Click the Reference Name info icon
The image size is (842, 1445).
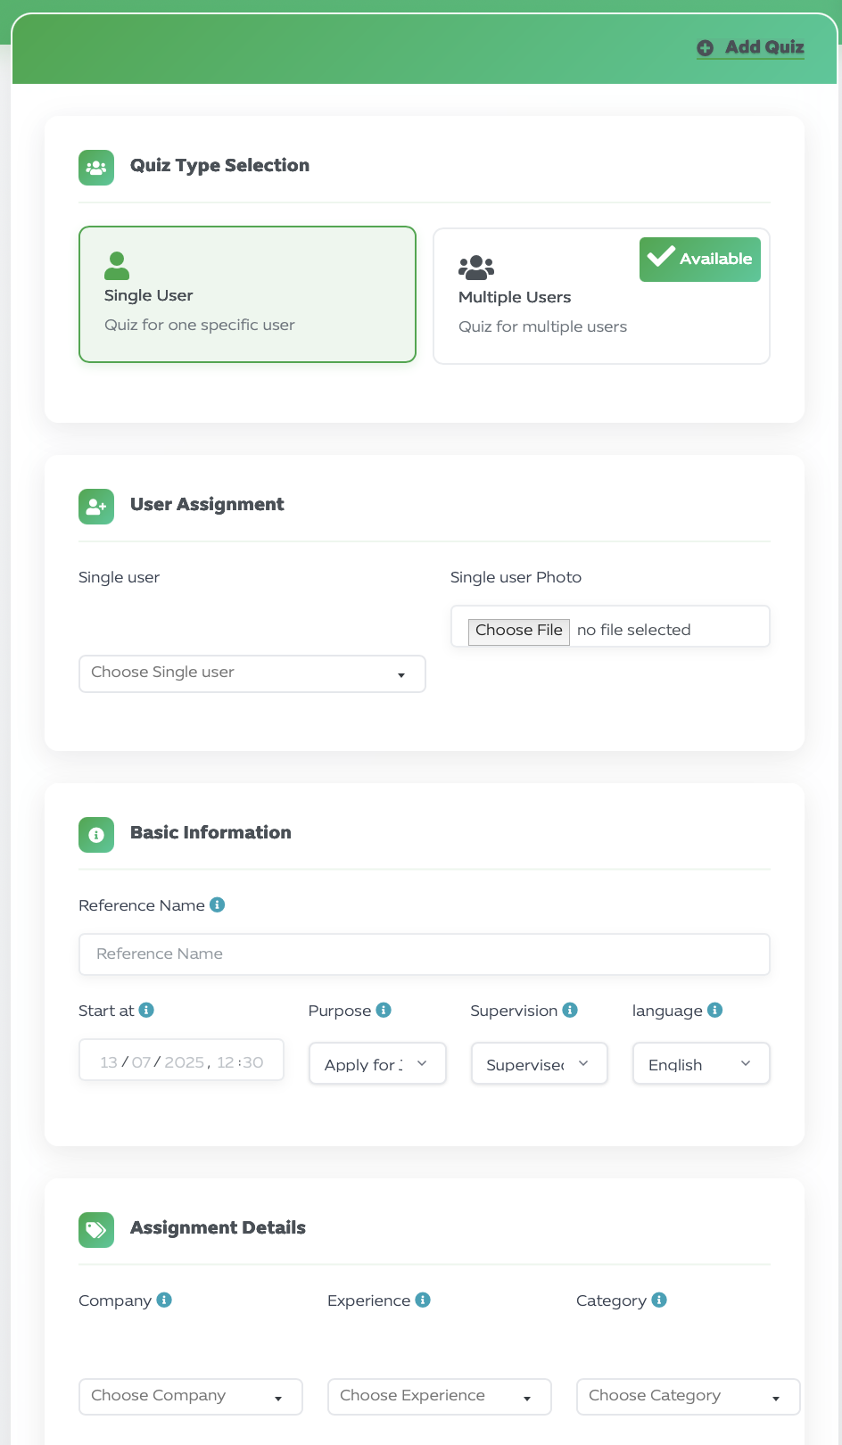(x=217, y=904)
